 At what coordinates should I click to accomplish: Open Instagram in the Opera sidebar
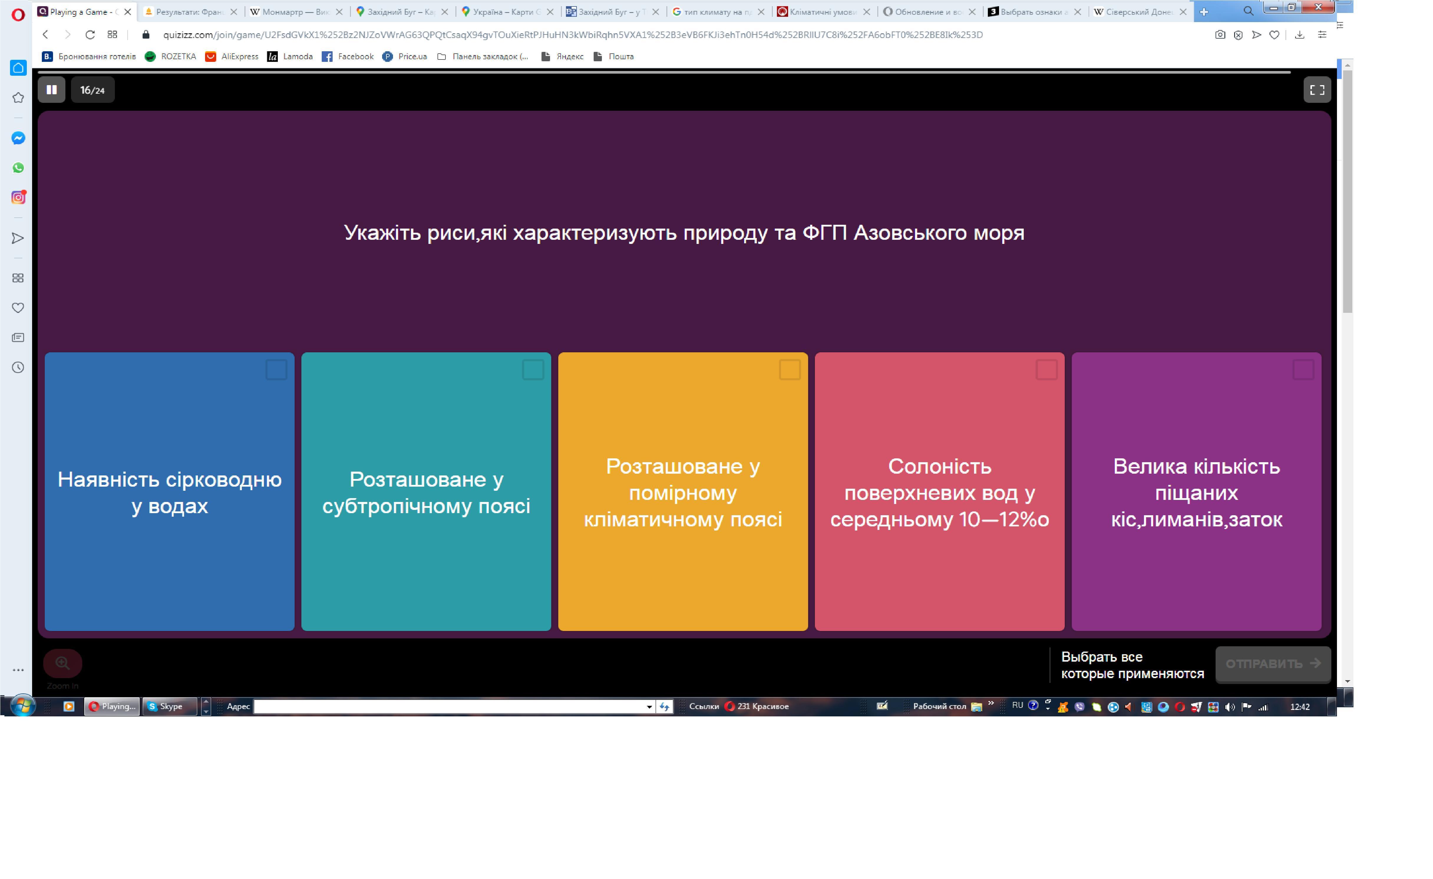coord(18,198)
